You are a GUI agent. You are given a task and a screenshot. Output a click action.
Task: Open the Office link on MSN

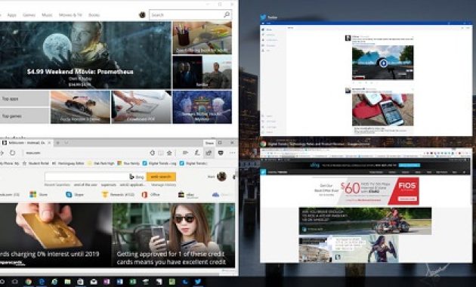click(x=150, y=194)
